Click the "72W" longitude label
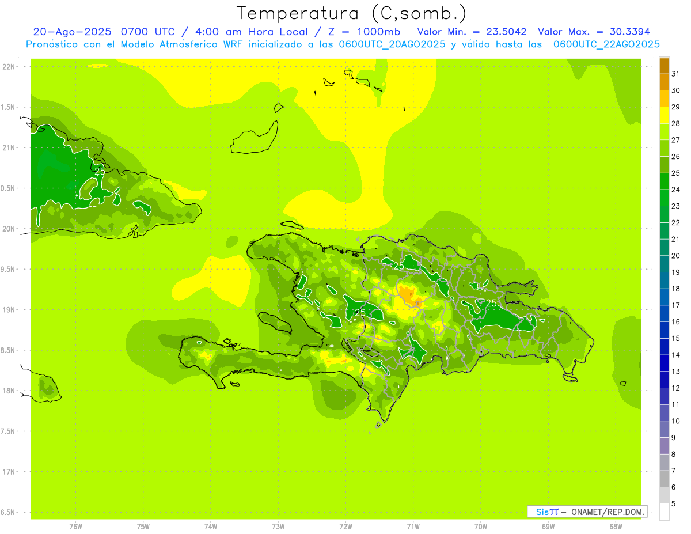Viewport: 691px width, 534px height. [x=345, y=527]
